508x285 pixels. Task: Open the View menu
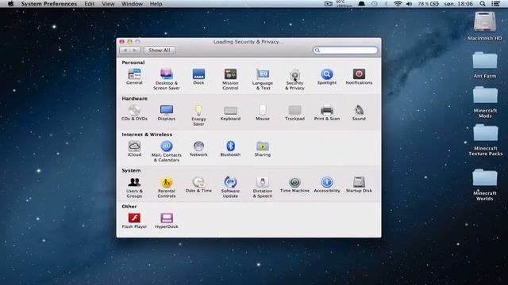[x=108, y=4]
